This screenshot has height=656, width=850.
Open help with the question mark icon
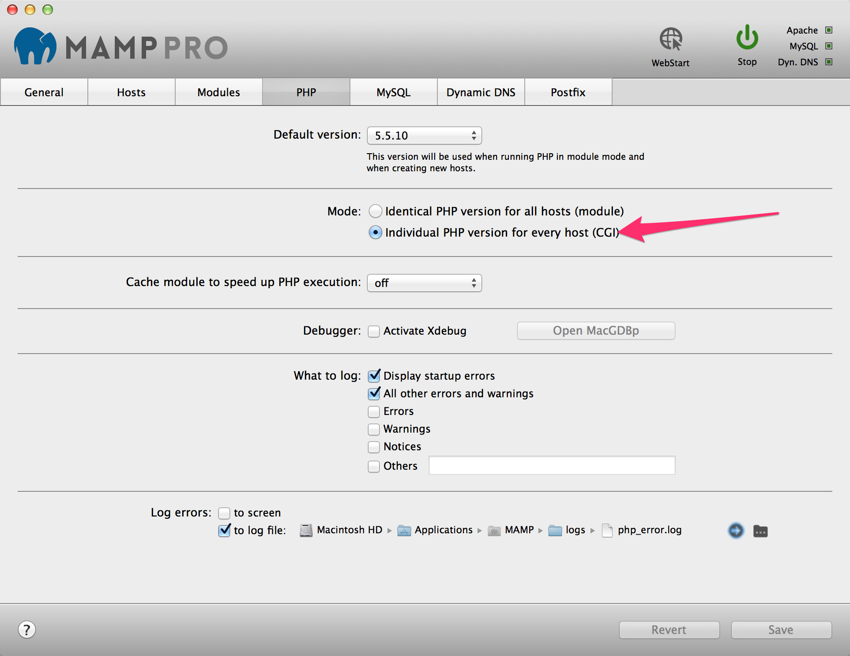[27, 630]
